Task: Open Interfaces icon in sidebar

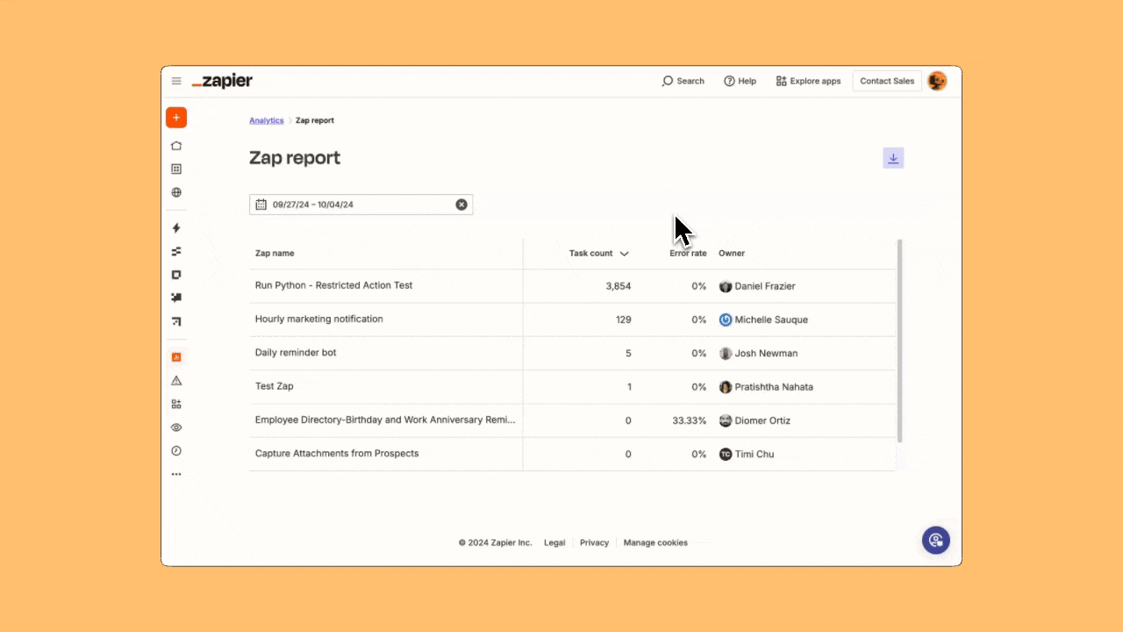Action: (x=176, y=275)
